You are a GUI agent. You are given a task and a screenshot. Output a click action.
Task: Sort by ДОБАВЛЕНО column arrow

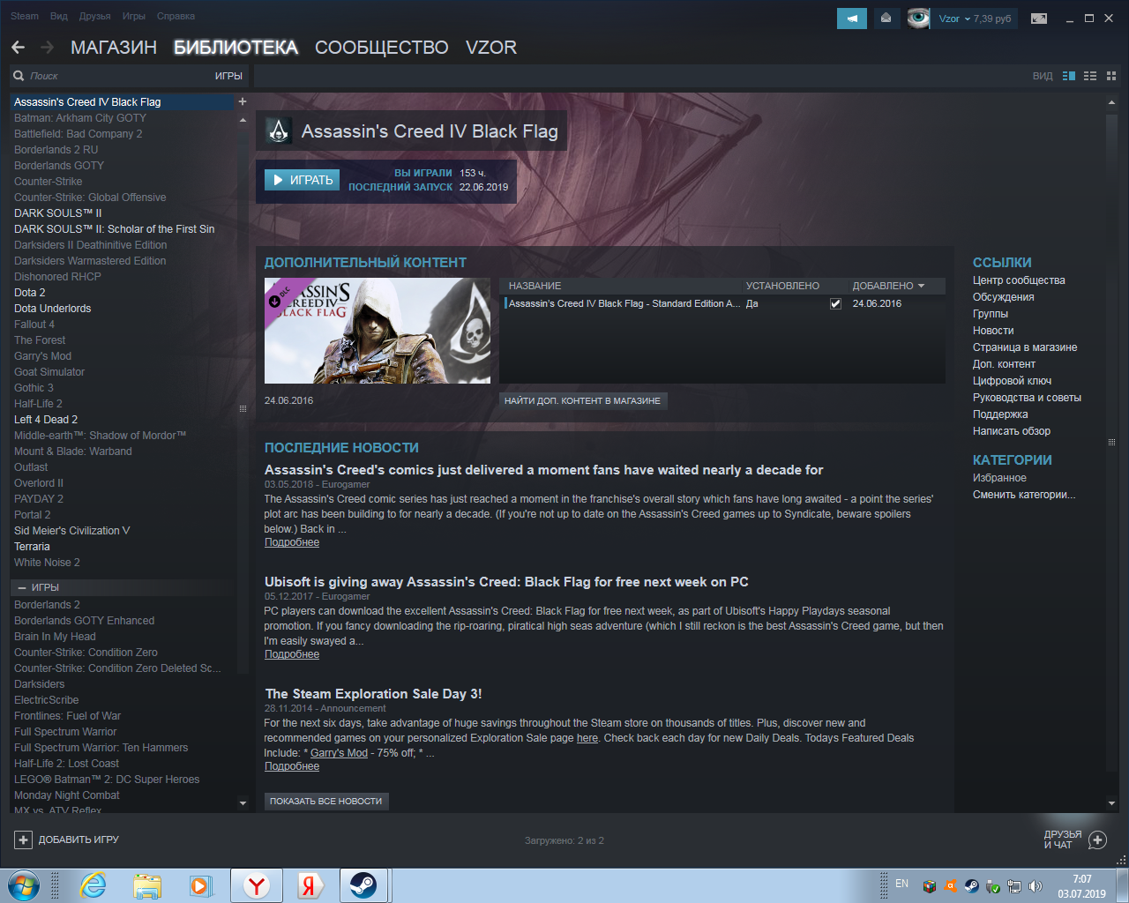[x=921, y=286]
